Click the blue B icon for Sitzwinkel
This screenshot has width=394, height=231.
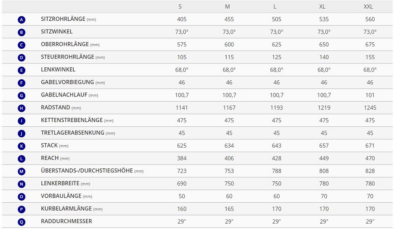click(22, 32)
